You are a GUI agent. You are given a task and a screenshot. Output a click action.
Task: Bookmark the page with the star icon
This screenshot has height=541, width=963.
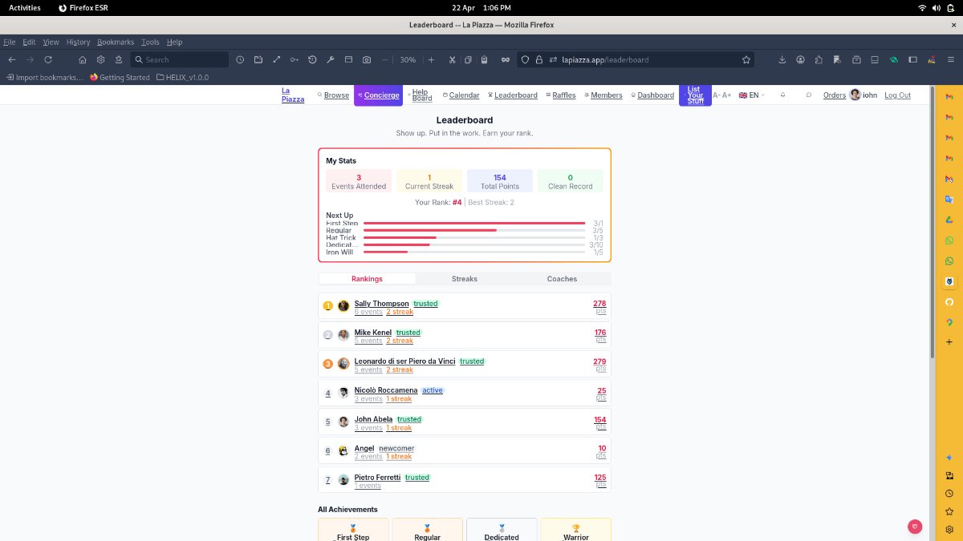click(746, 59)
